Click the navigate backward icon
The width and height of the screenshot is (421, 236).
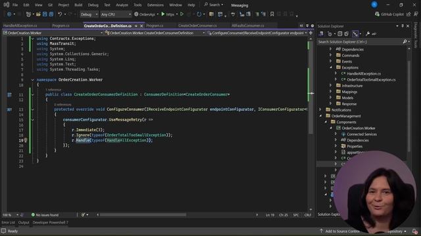tap(9, 14)
